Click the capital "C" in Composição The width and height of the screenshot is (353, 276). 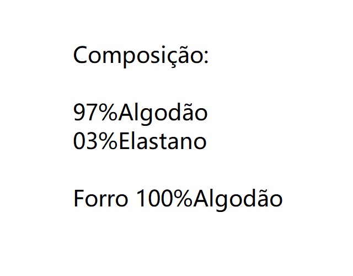80,56
